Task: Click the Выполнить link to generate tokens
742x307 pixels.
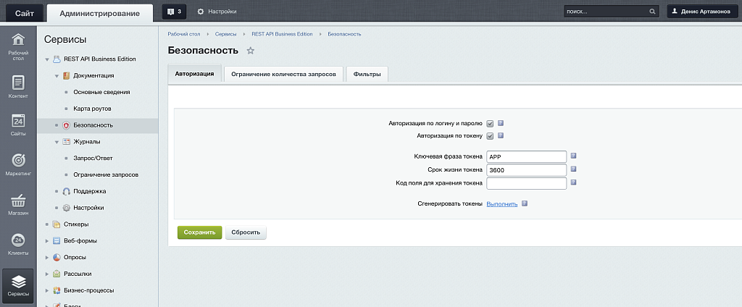Action: pos(501,204)
